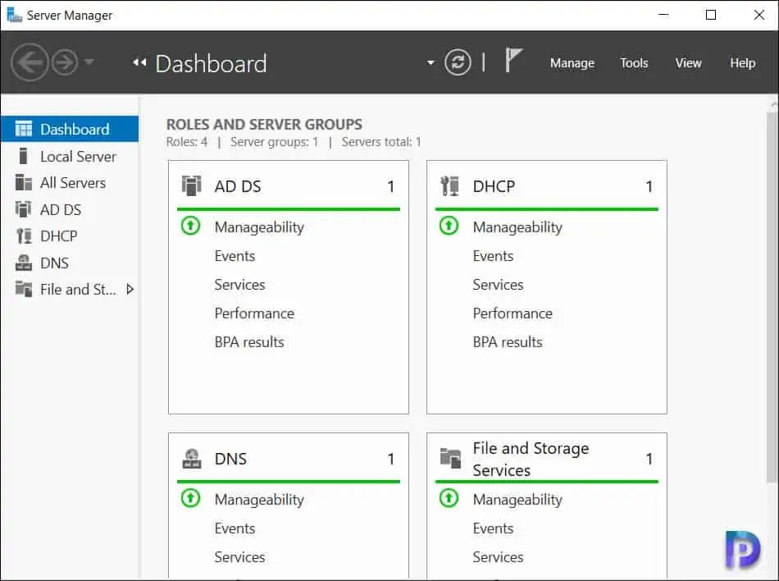Open the DHCP tile title
Screen dimensions: 779x581
click(494, 186)
